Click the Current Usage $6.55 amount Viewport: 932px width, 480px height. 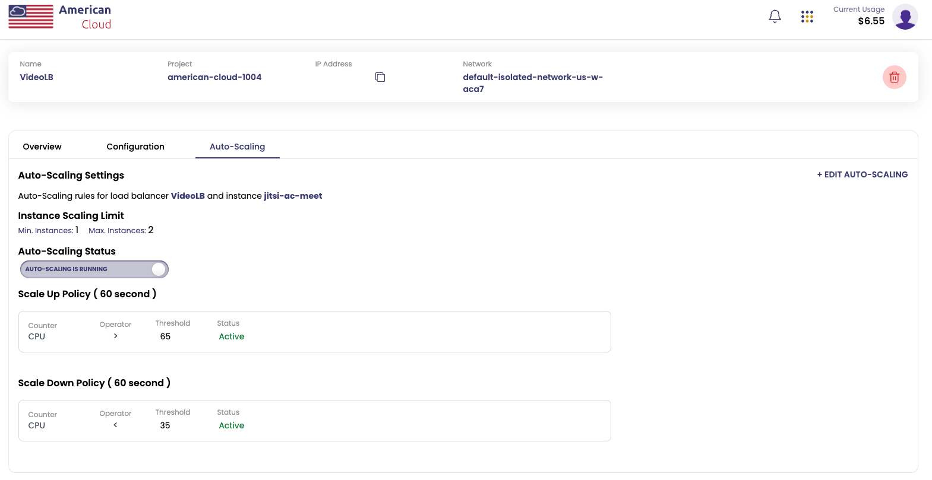click(871, 21)
